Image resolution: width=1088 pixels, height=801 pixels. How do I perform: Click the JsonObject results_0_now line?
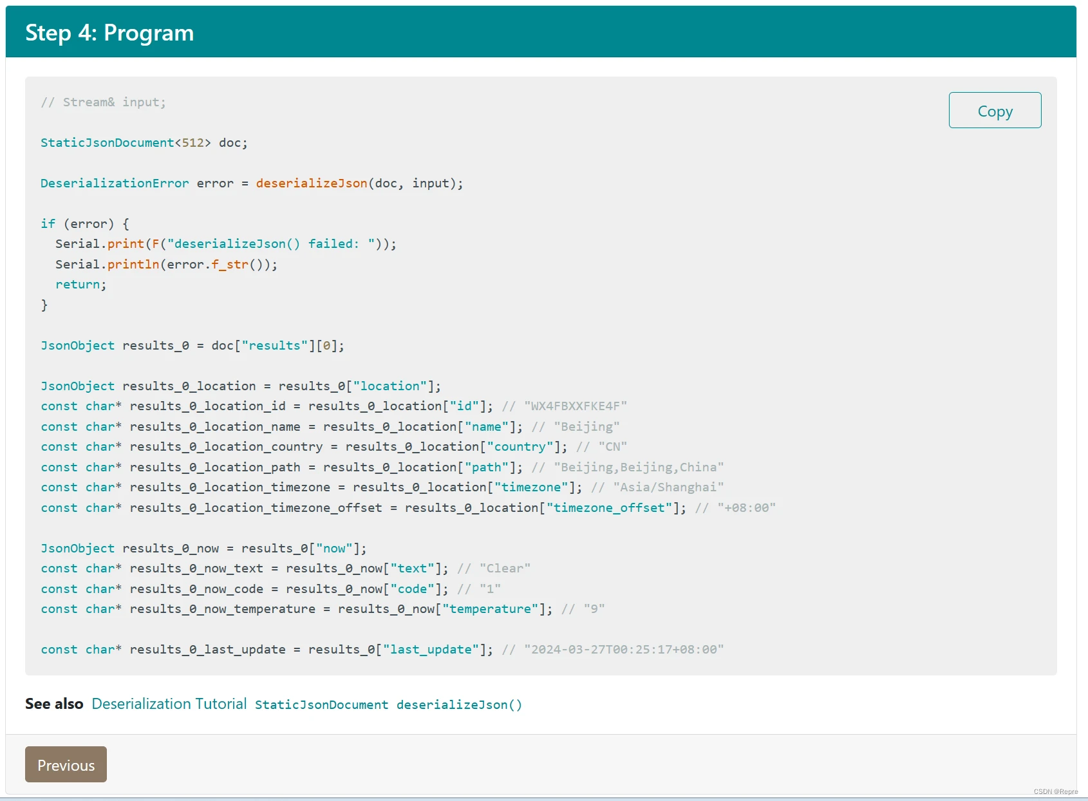(203, 549)
